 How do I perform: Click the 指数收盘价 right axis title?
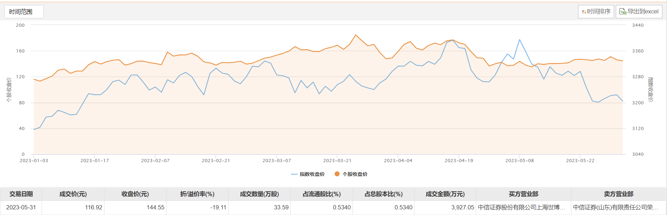[651, 90]
